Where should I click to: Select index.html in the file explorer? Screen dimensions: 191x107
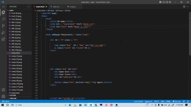click(16, 53)
